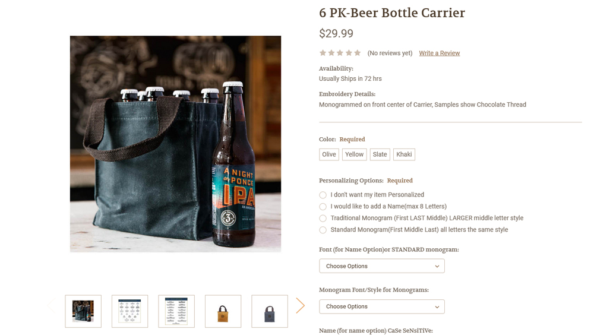Click the fifth rating star

pyautogui.click(x=358, y=53)
